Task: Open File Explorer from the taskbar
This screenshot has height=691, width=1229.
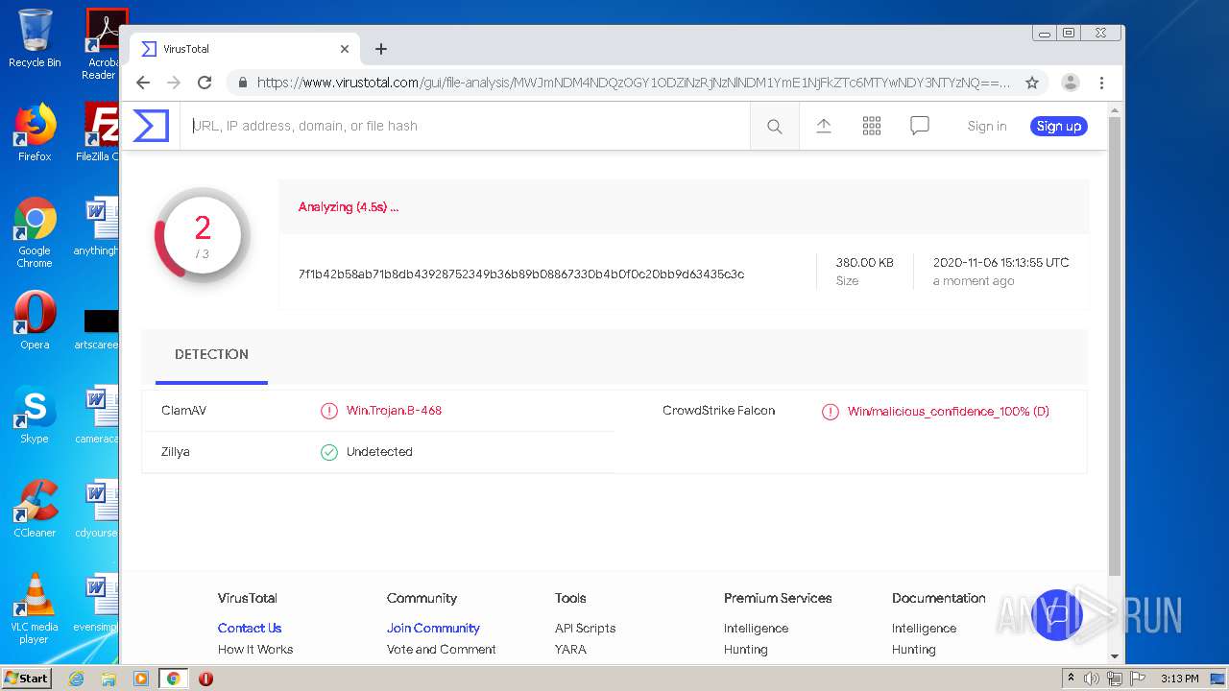Action: [x=108, y=679]
